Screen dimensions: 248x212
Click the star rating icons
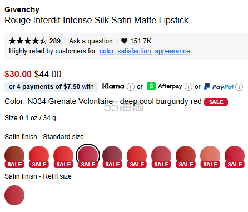pos(28,41)
